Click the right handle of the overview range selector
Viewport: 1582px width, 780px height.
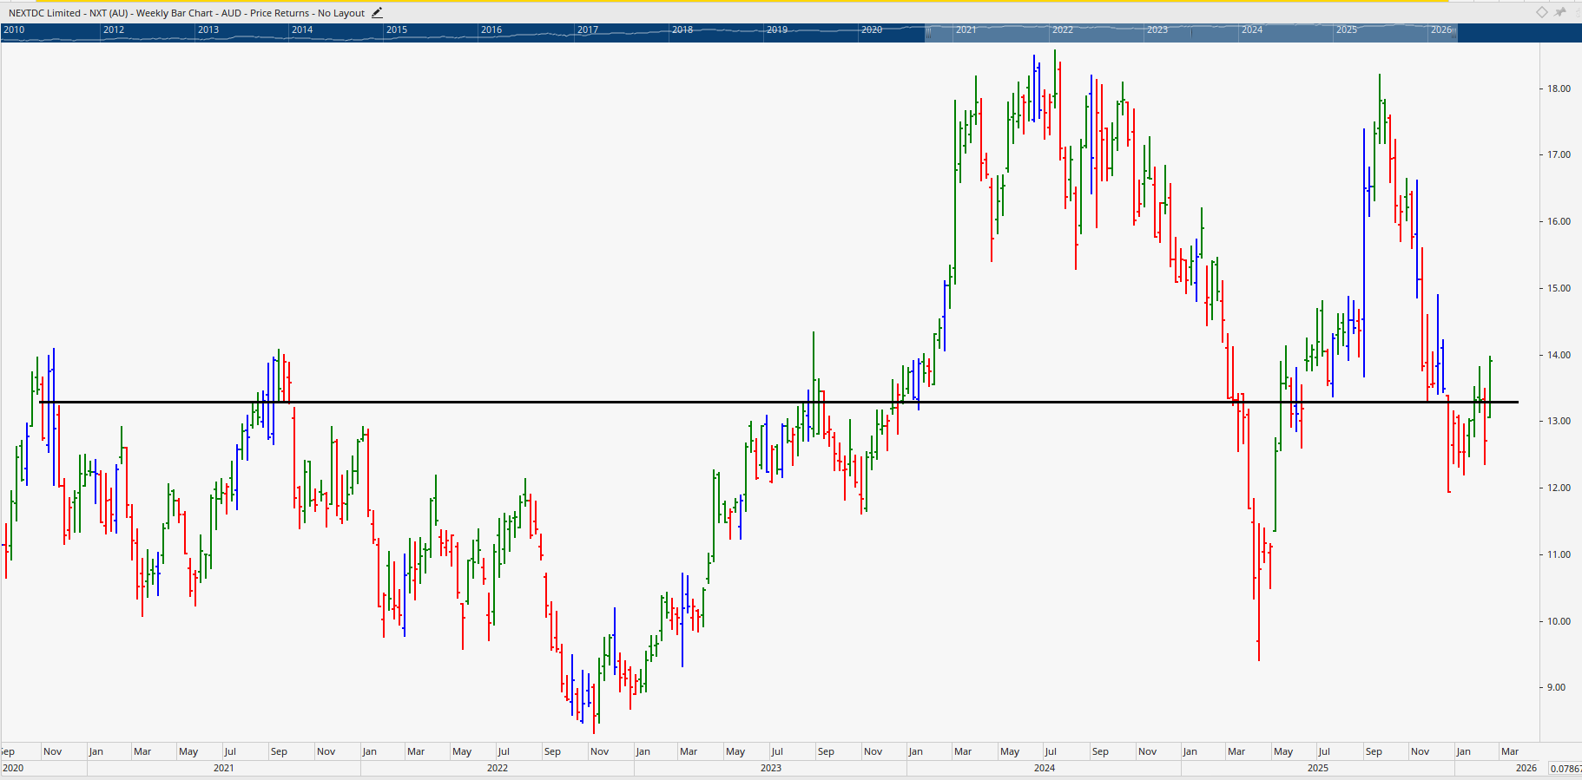click(x=1454, y=33)
